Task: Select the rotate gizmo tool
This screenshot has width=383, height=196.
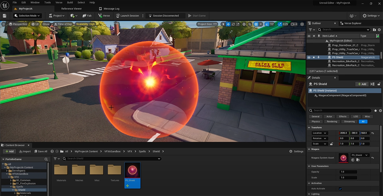Action: coord(233,24)
